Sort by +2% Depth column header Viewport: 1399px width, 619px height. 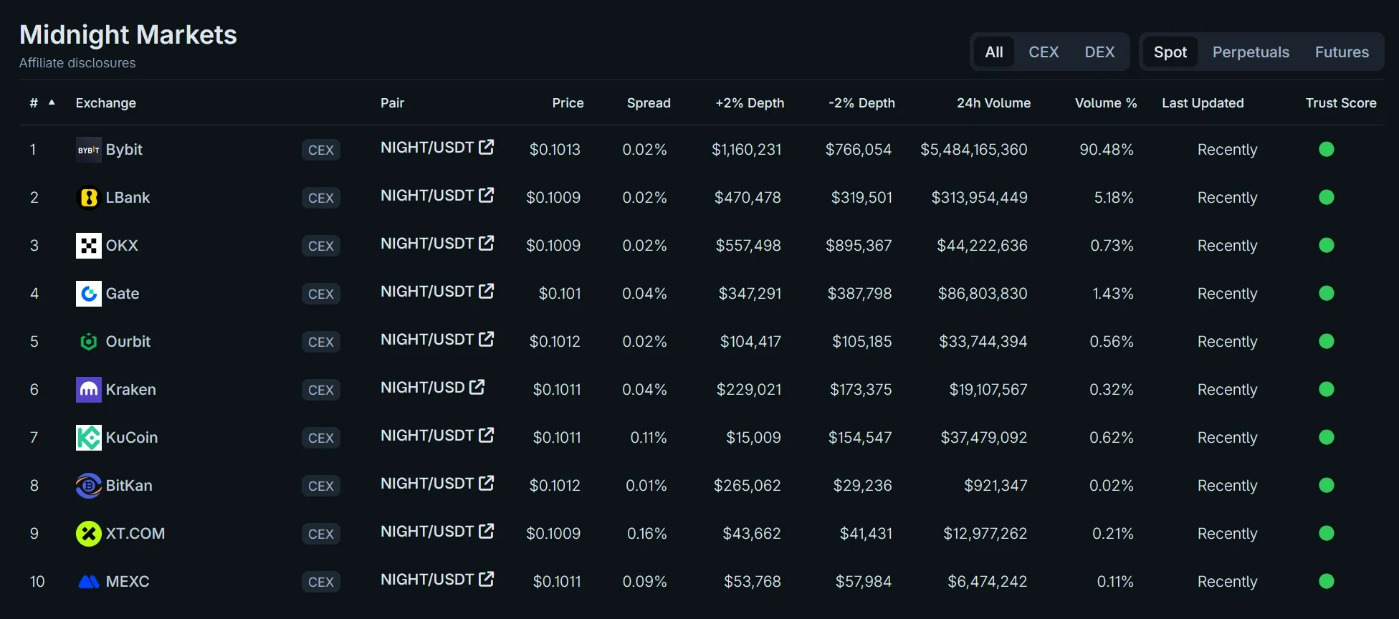pos(750,103)
